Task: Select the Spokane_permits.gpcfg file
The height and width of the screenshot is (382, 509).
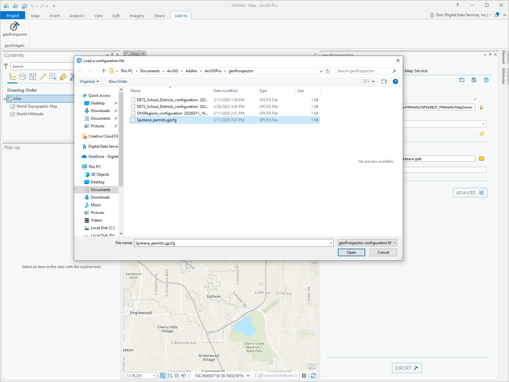Action: pyautogui.click(x=225, y=120)
